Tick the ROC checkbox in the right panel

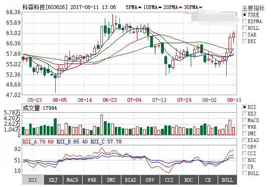pos(245,160)
